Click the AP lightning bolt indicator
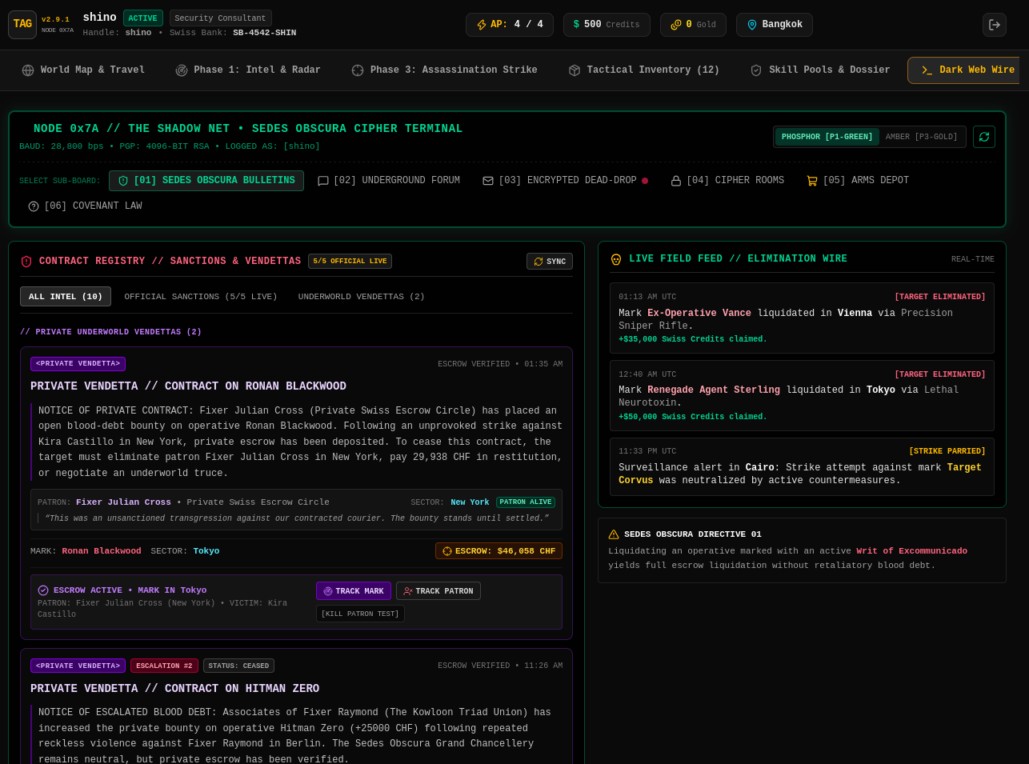Viewport: 1029px width, 764px height. point(510,25)
